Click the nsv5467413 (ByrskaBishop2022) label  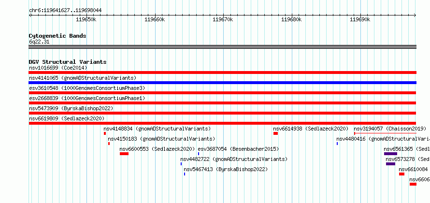point(226,169)
